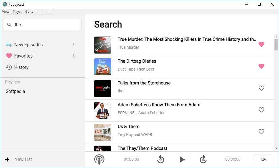Rewind 30 seconds with the replay icon

[161, 160]
